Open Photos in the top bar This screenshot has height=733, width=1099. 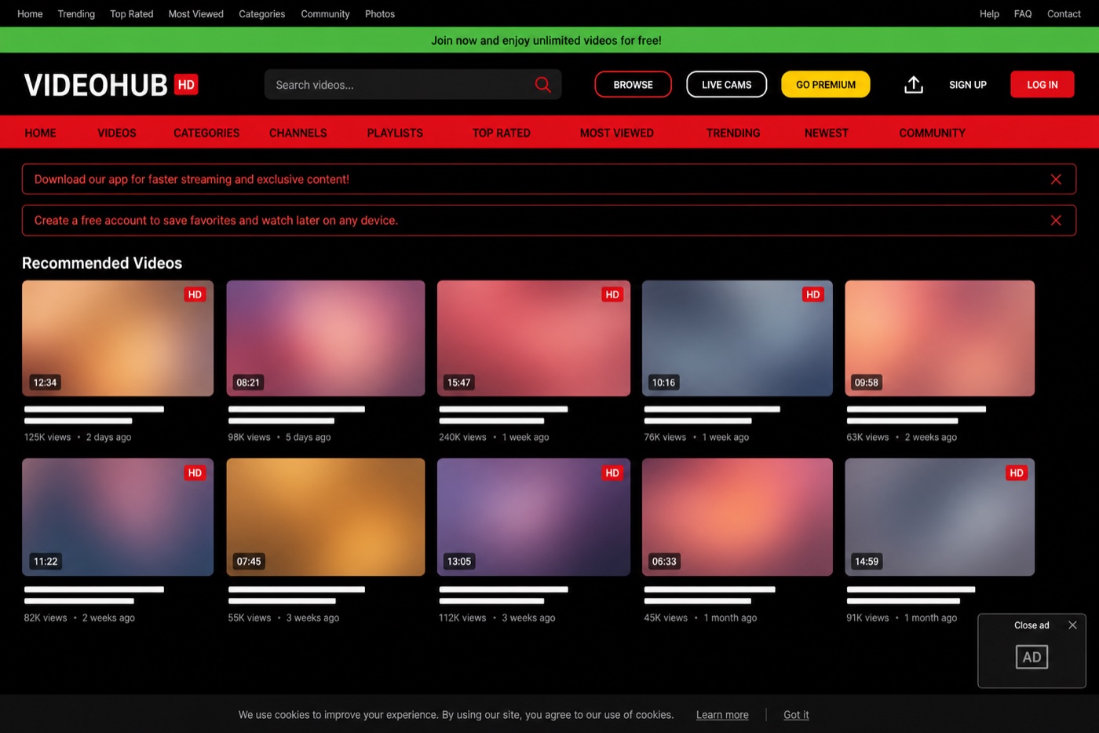[x=380, y=14]
